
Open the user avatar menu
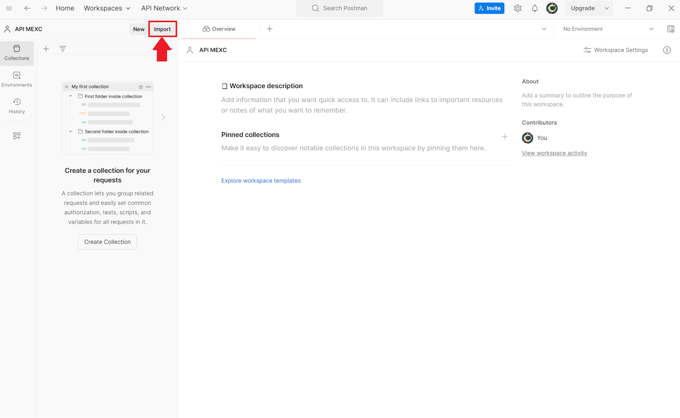[x=552, y=8]
